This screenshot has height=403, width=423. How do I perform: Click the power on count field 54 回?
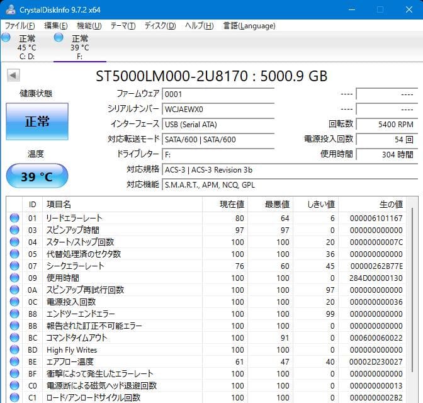pos(387,139)
